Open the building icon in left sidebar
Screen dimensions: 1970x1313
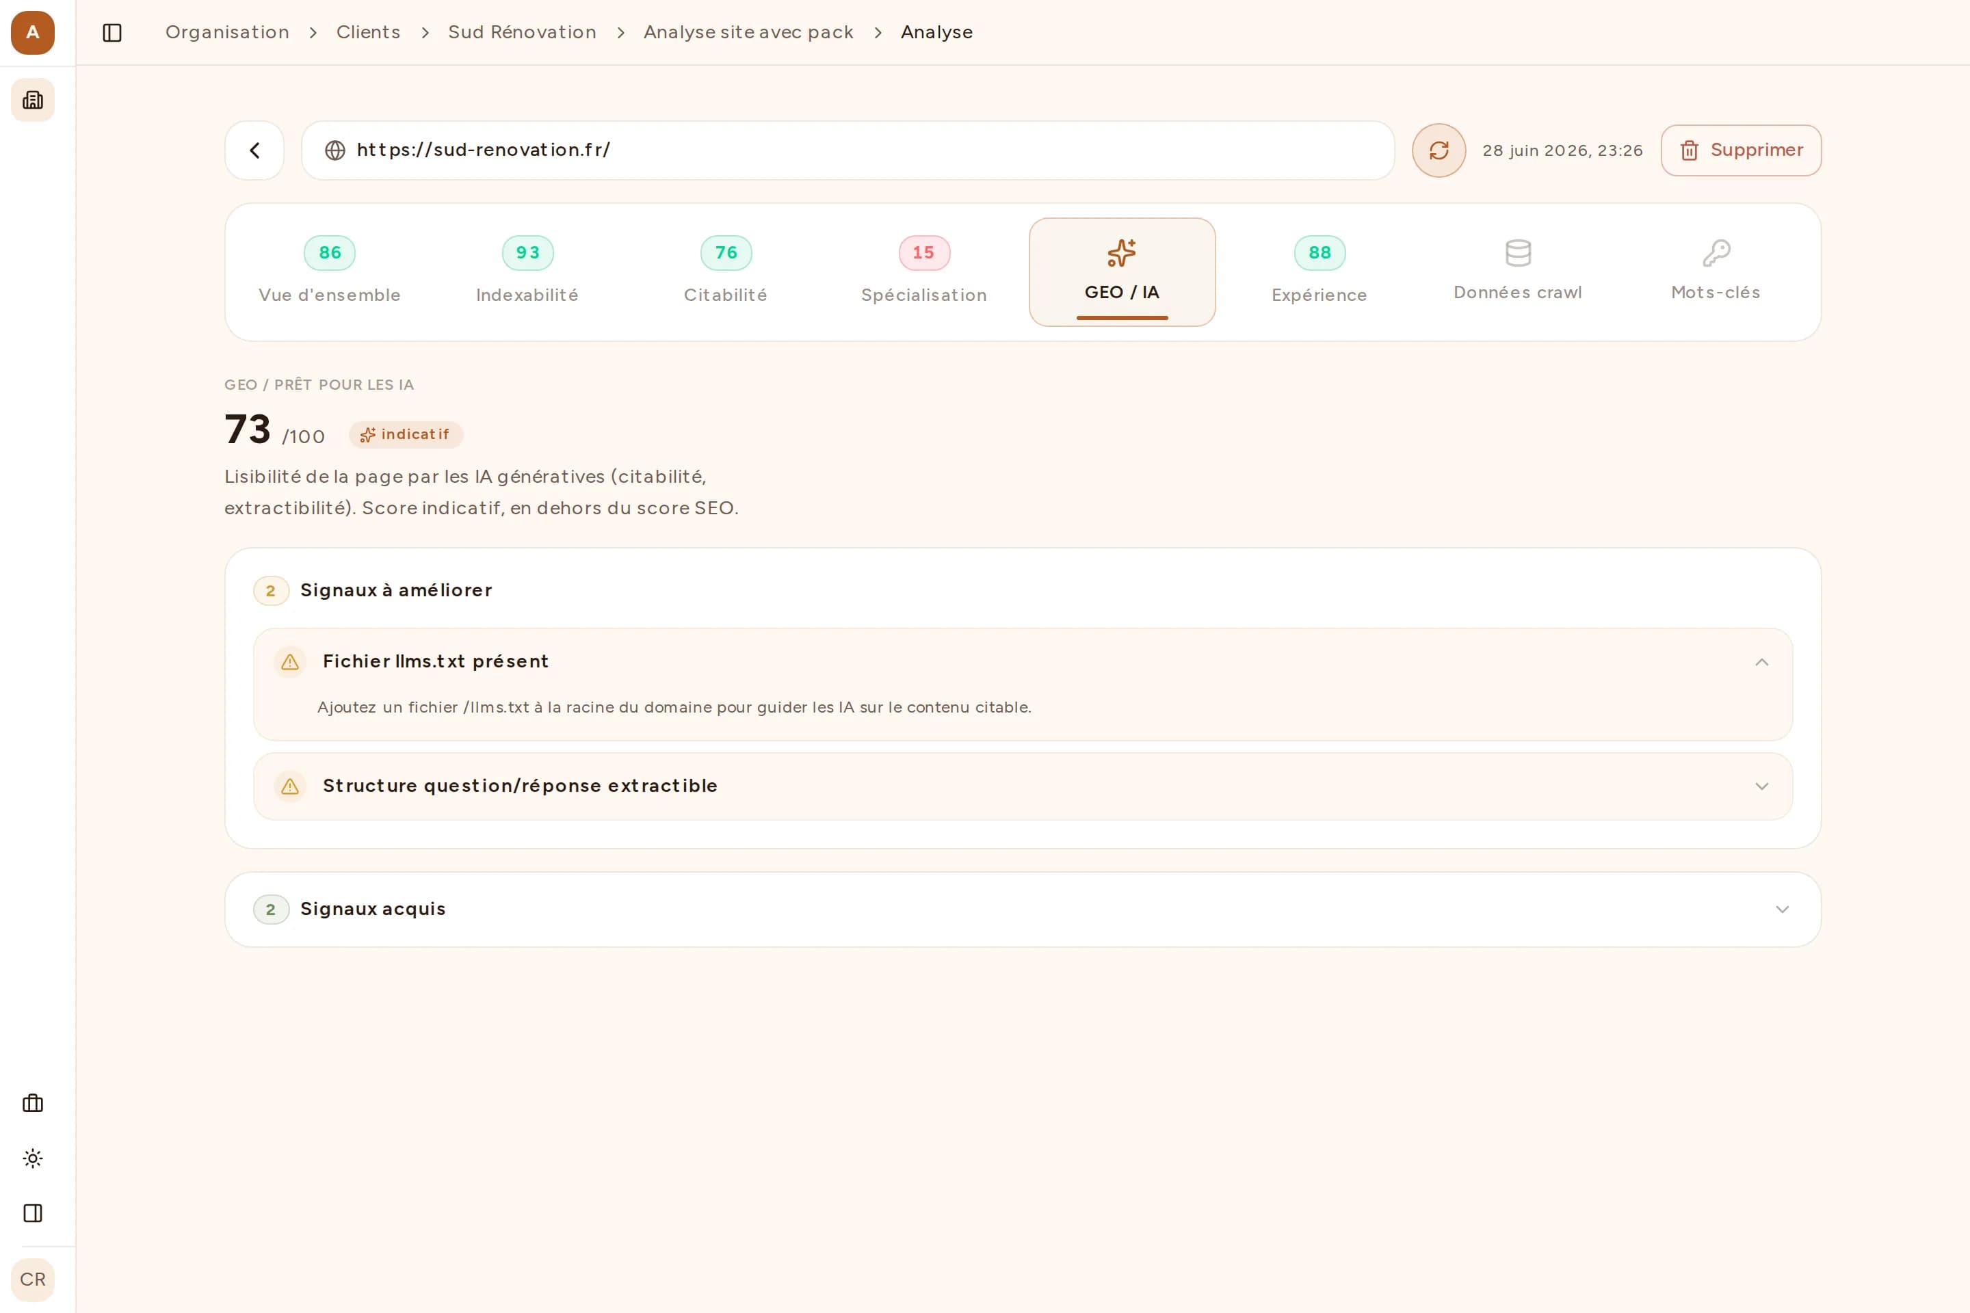click(33, 100)
